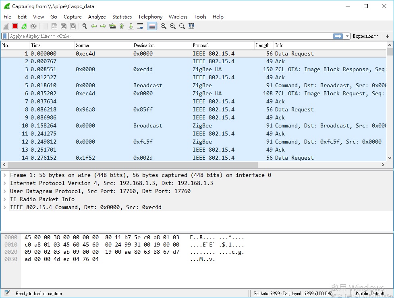Screen dimensions: 394x298
Task: Expand the TI Radio Packet Info row
Action: coord(5,199)
